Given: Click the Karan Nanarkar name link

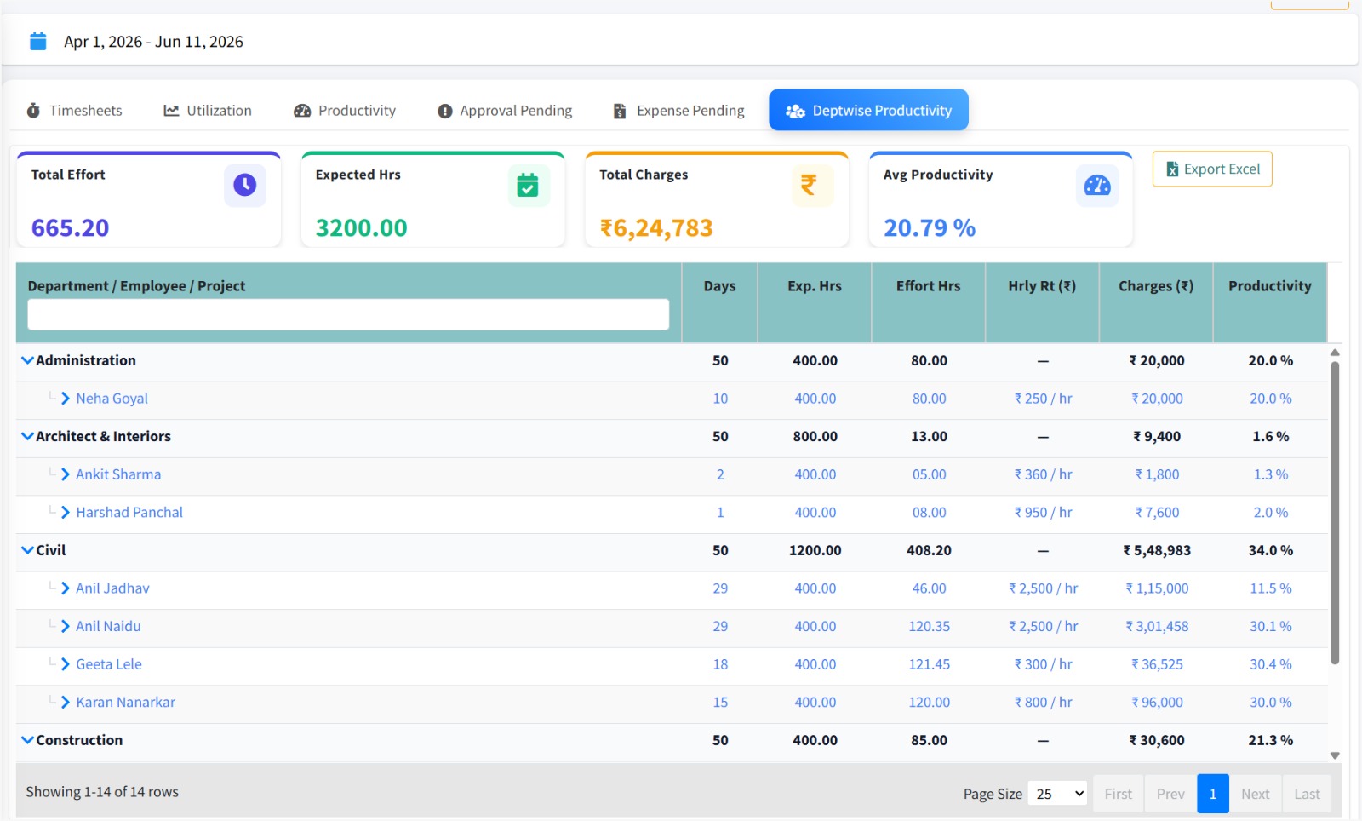Looking at the screenshot, I should tap(125, 702).
